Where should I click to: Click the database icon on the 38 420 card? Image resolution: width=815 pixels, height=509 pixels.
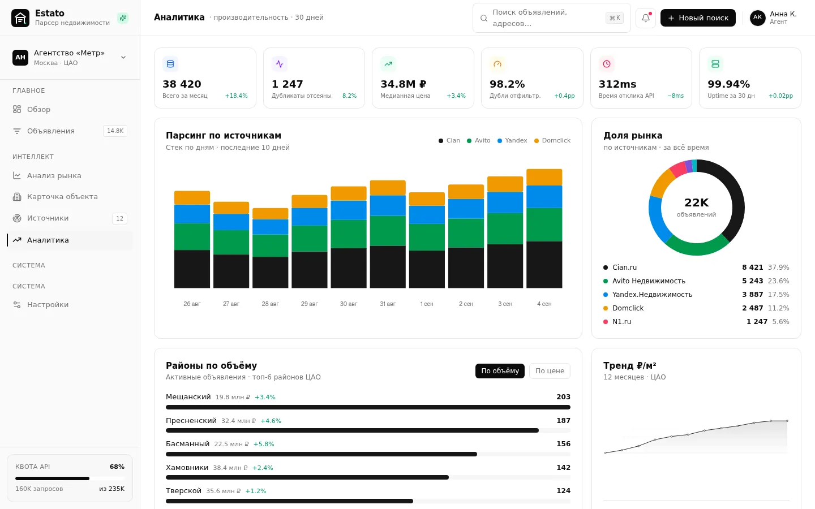(x=170, y=64)
